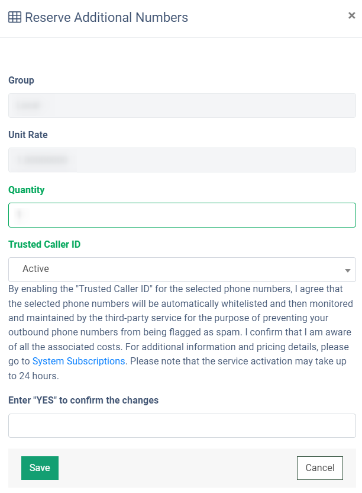Click the Group label

[21, 81]
